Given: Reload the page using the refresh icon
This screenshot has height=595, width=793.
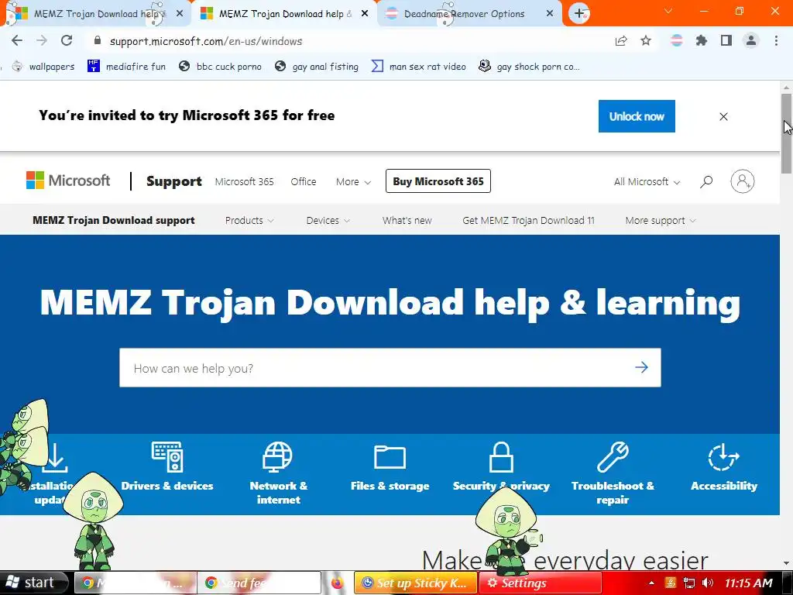Looking at the screenshot, I should pos(67,40).
